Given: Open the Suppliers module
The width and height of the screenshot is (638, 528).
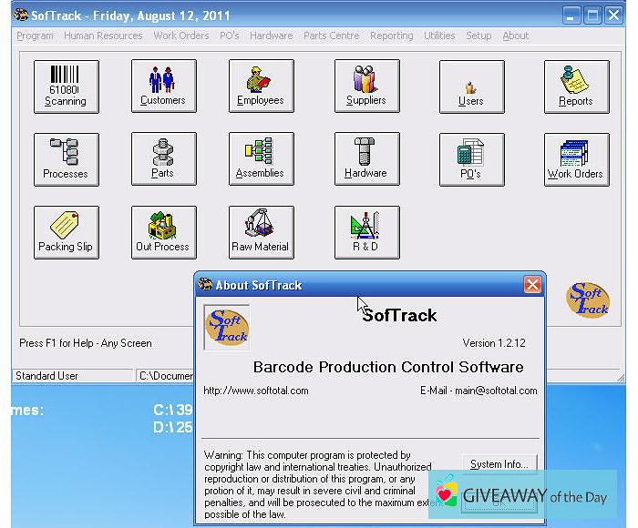Looking at the screenshot, I should coord(366,86).
